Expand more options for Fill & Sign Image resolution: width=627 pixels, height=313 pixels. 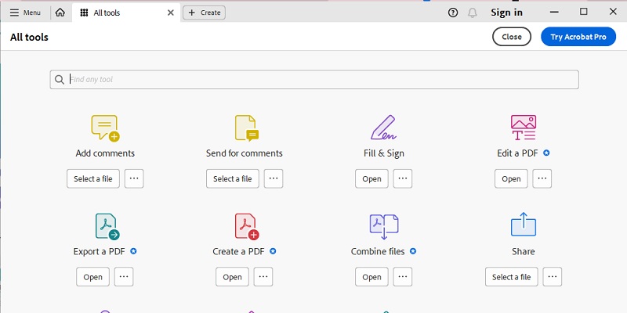tap(403, 179)
